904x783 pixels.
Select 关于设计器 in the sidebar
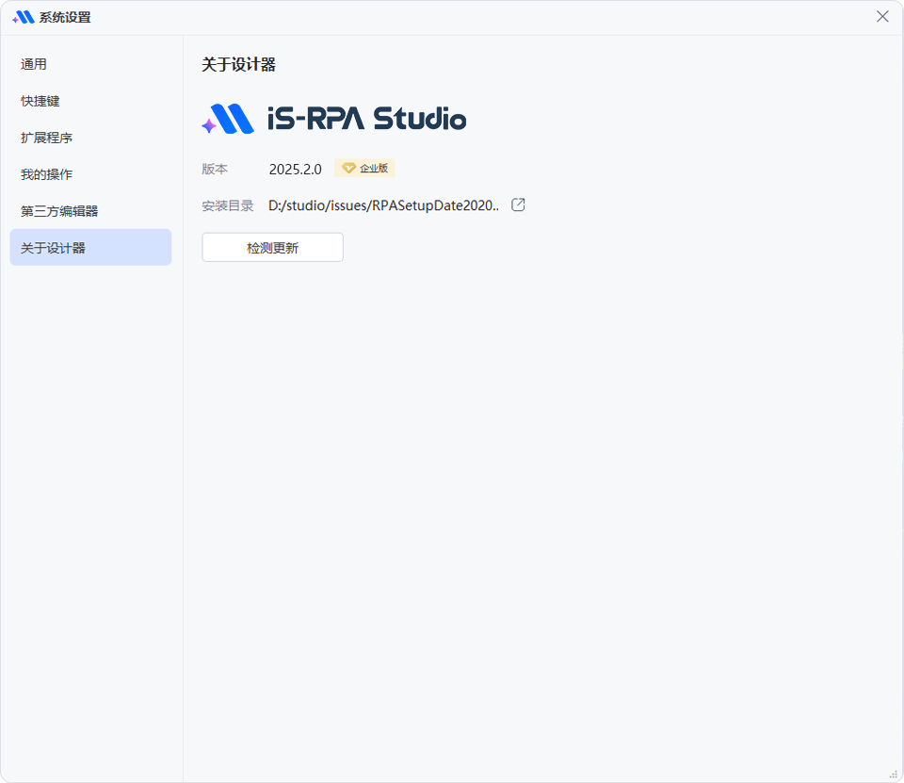54,248
